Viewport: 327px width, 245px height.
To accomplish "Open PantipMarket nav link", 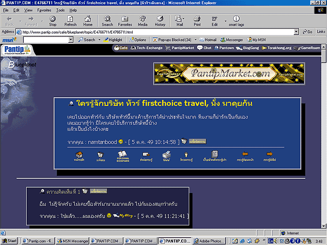I will tap(180, 48).
